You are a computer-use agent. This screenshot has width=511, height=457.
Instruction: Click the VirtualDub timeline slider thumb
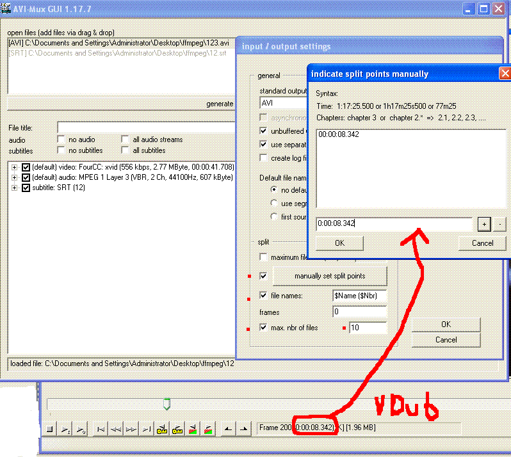coord(166,404)
